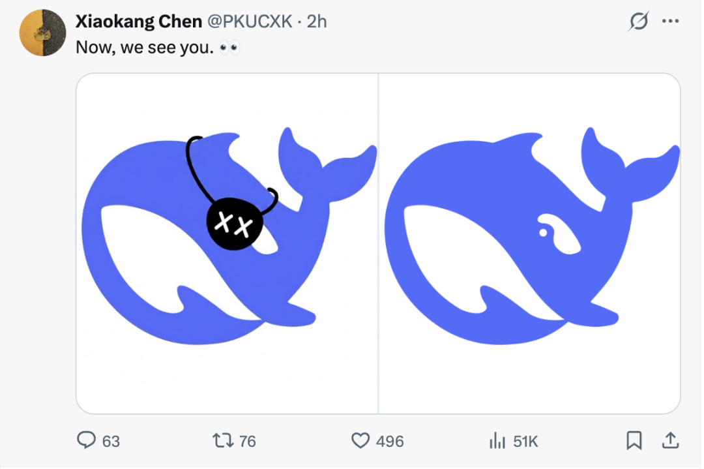The width and height of the screenshot is (704, 469).
Task: Click the 496 likes count
Action: [x=390, y=442]
